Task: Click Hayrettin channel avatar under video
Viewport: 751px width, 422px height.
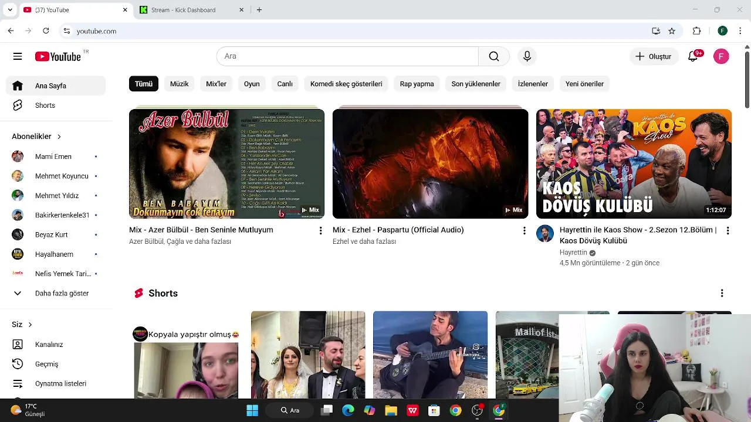Action: [x=545, y=233]
